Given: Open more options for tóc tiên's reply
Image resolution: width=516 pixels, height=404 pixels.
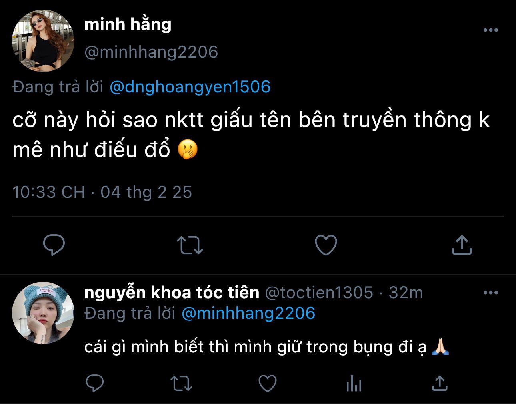Looking at the screenshot, I should (490, 293).
